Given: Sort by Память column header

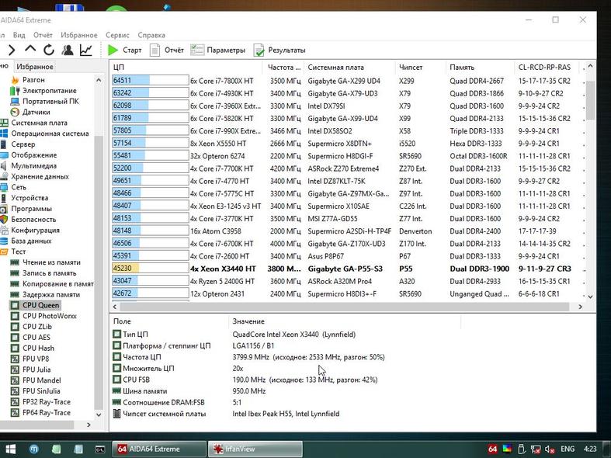Looking at the screenshot, I should point(480,68).
